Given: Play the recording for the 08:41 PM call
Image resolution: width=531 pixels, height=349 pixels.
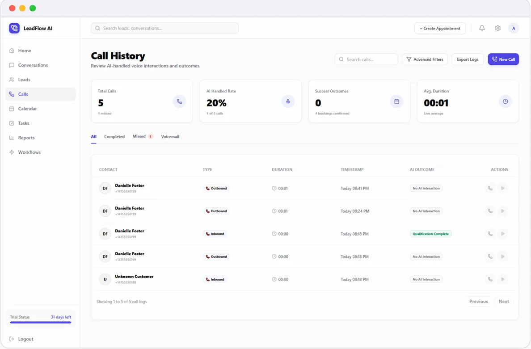Looking at the screenshot, I should point(503,188).
